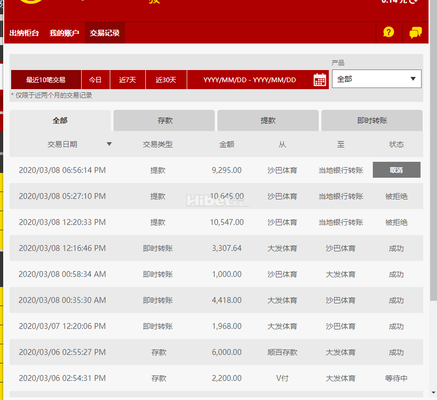This screenshot has width=437, height=400.
Task: Open the live chat bubbles icon
Action: pos(416,32)
